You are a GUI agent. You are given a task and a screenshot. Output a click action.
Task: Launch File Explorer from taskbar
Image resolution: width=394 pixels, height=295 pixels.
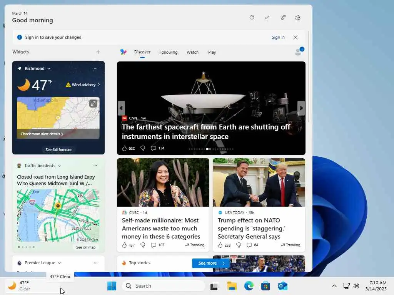pos(232,286)
